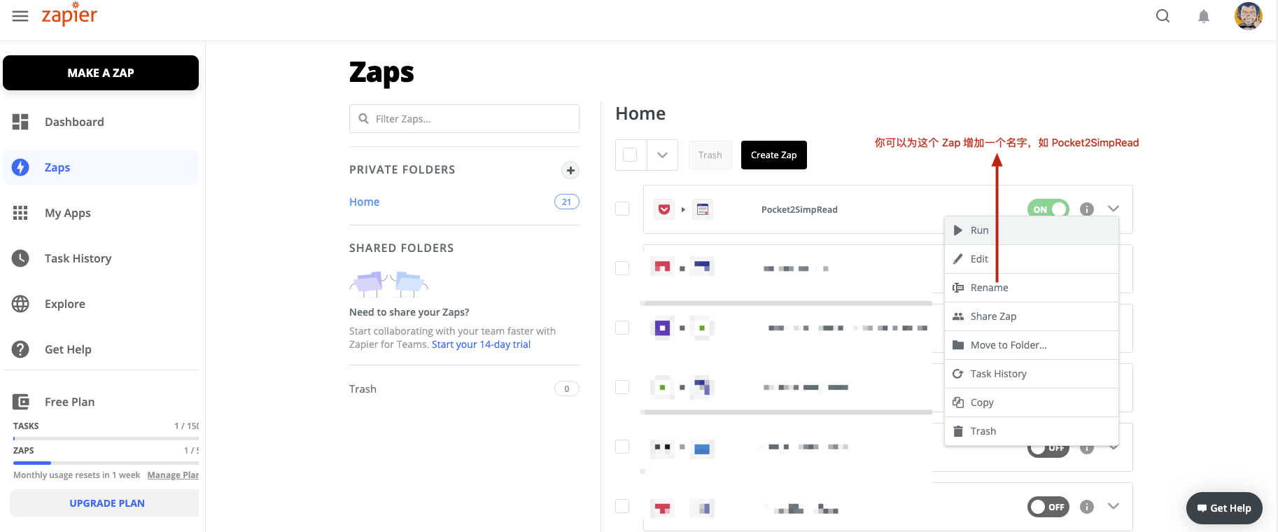Check the fifth zap row checkbox

[x=622, y=447]
